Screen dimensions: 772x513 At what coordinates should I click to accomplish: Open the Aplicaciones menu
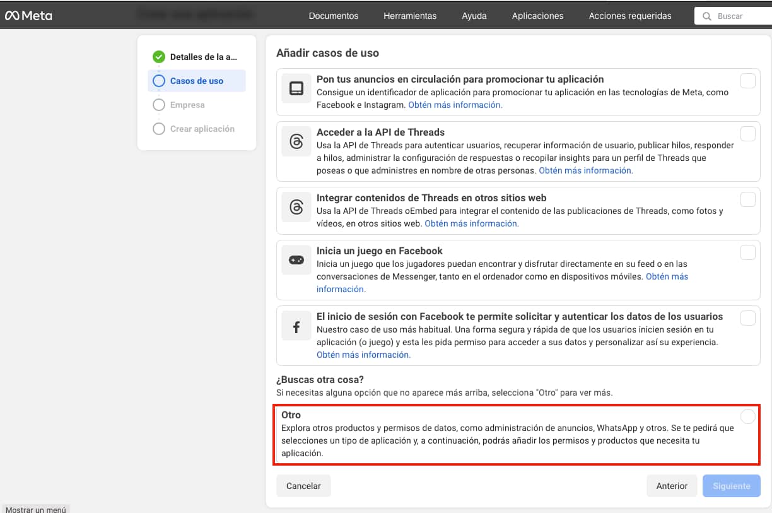tap(538, 16)
